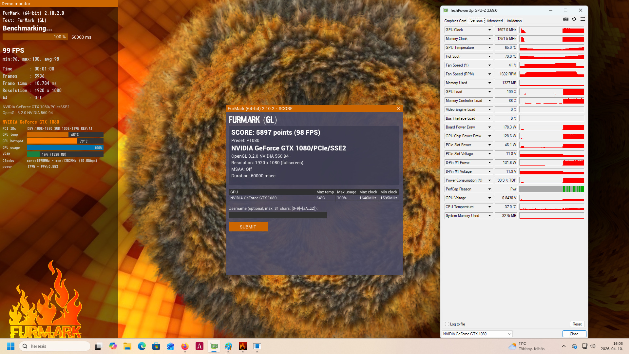Viewport: 629px width, 354px height.
Task: Click the GPU-Z refresh icon
Action: coord(574,19)
